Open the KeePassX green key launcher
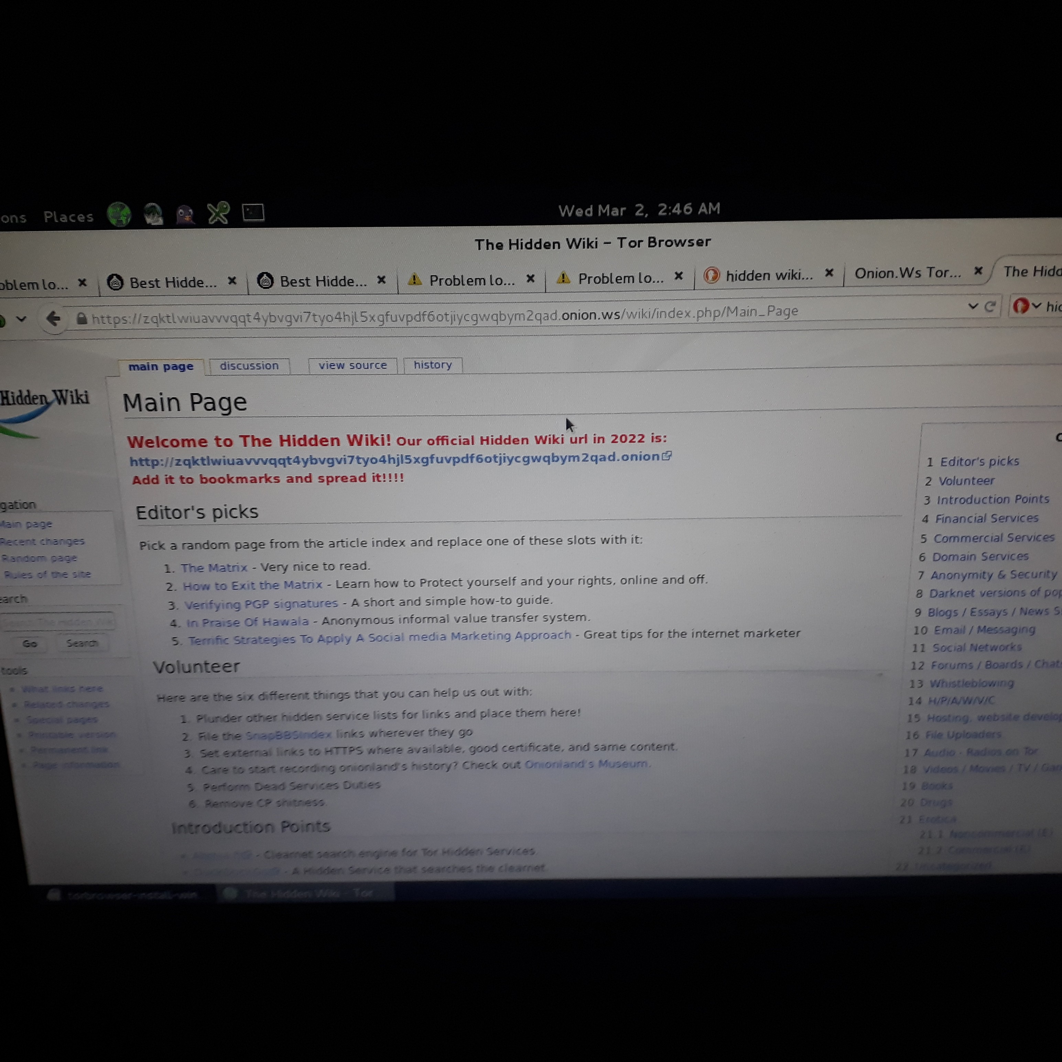The height and width of the screenshot is (1062, 1062). [x=218, y=213]
